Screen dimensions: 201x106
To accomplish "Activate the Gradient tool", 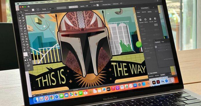I will (26, 39).
